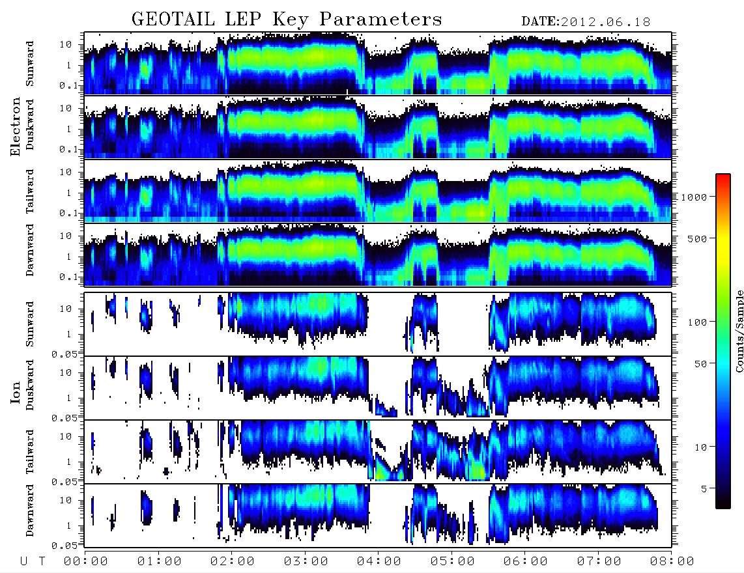Select the Ion Dawnward axis label

coord(30,510)
